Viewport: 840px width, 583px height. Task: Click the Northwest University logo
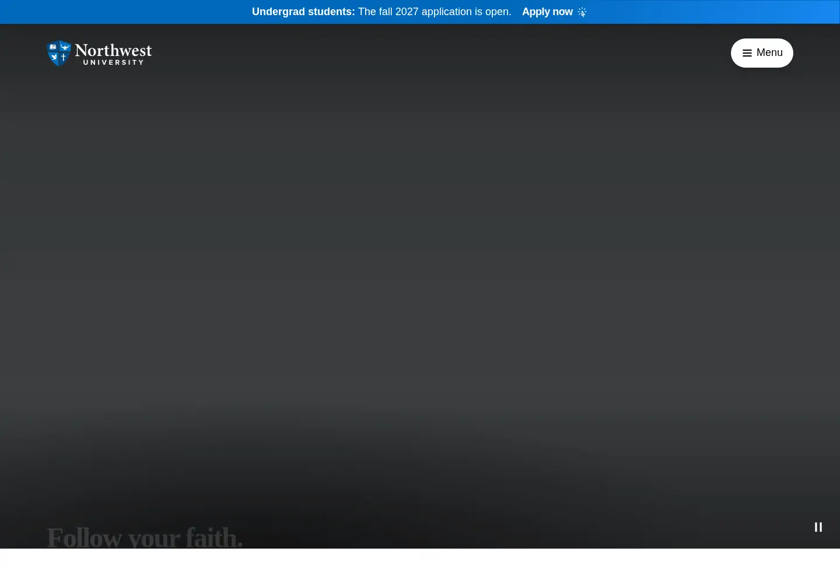tap(99, 53)
